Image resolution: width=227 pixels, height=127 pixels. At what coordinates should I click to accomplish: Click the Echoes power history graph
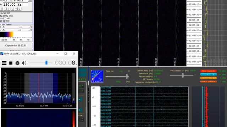[x=208, y=107]
